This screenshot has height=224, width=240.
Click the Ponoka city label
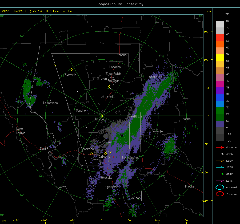pyautogui.click(x=122, y=55)
